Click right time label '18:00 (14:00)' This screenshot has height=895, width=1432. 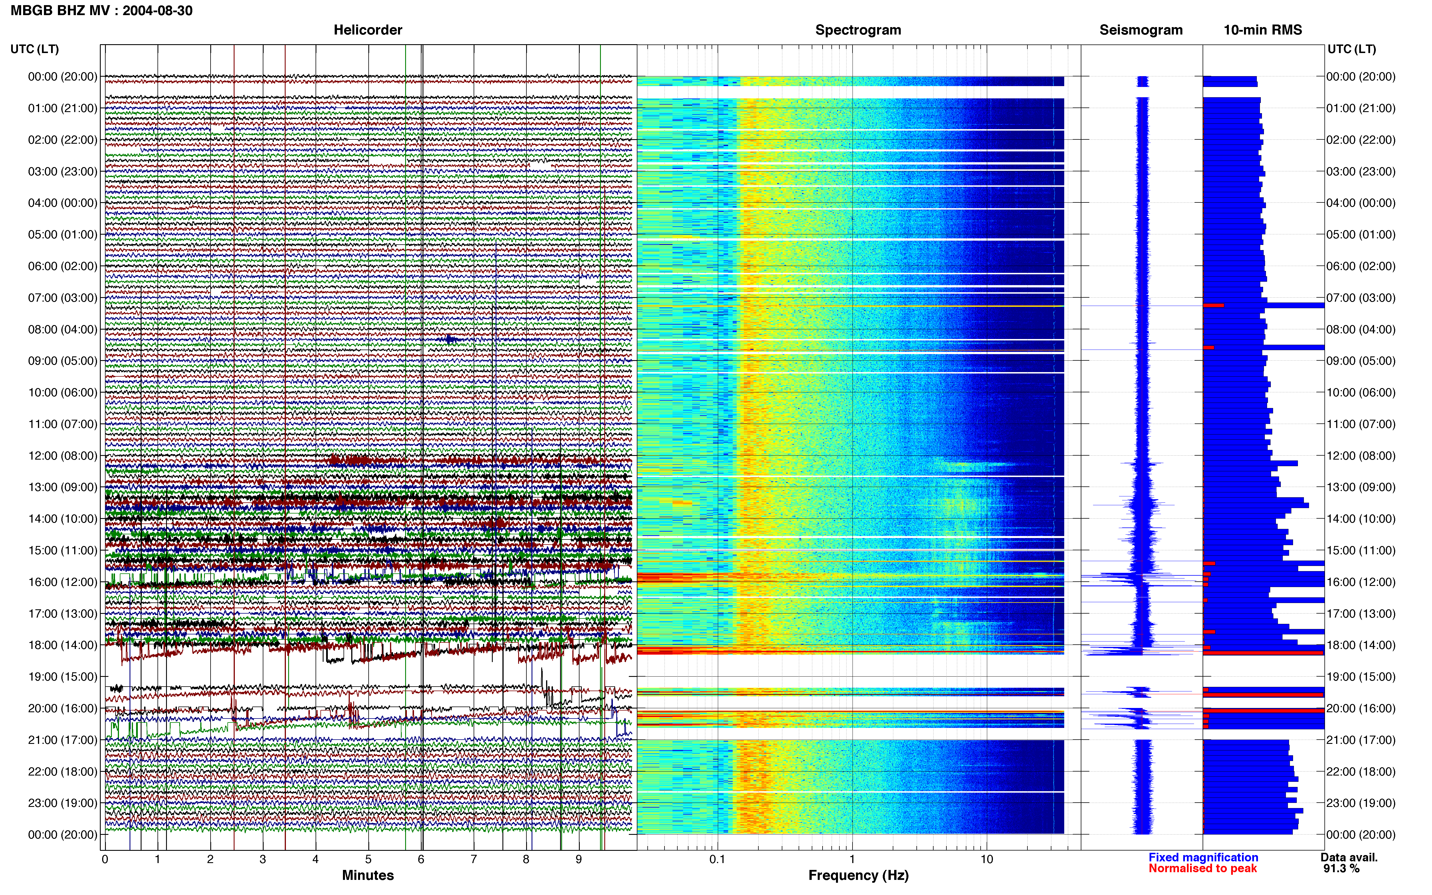click(x=1361, y=645)
